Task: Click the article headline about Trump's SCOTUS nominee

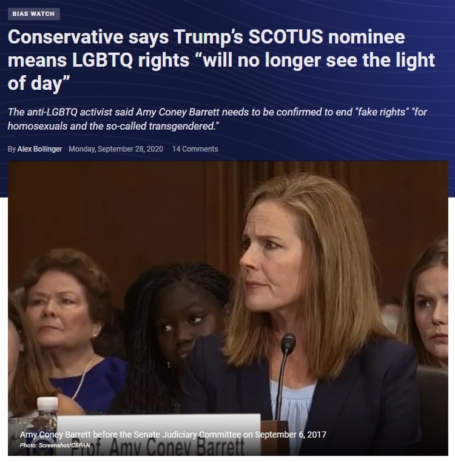Action: (221, 60)
